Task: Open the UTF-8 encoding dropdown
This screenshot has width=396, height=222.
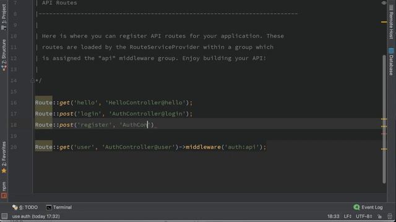Action: point(364,216)
